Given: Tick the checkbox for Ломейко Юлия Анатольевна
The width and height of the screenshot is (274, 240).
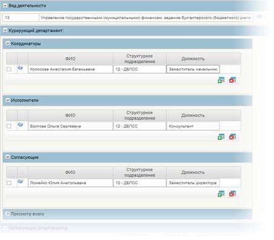Looking at the screenshot, I should (x=9, y=183).
